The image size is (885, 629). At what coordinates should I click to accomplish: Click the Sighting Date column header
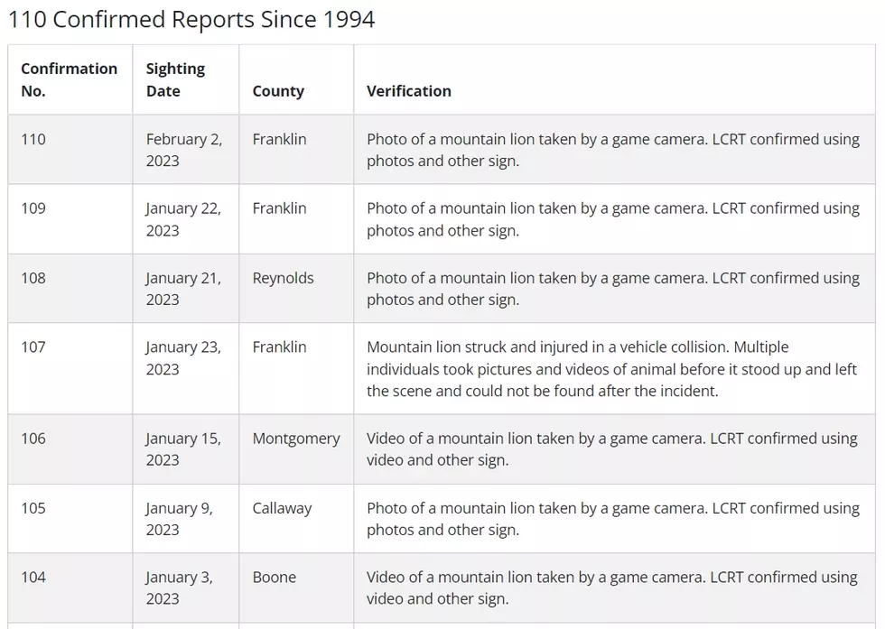[x=186, y=79]
